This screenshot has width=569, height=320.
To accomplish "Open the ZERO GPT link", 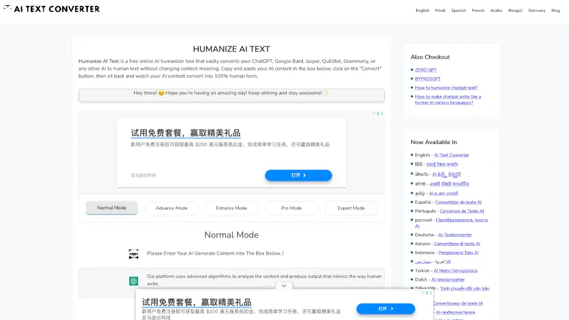I will [x=426, y=70].
